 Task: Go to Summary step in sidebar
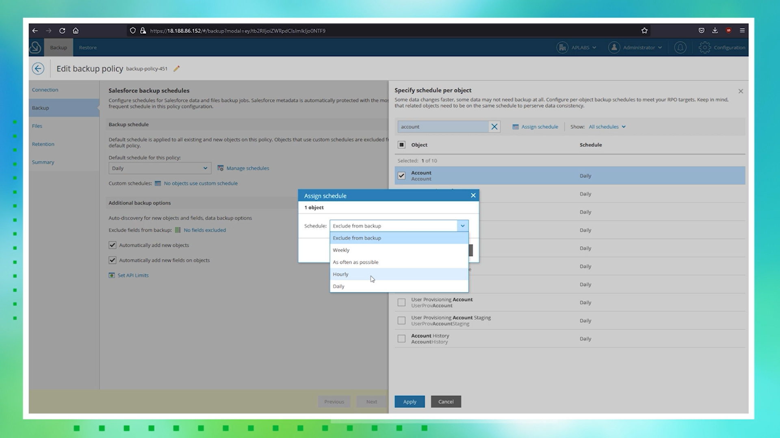43,162
